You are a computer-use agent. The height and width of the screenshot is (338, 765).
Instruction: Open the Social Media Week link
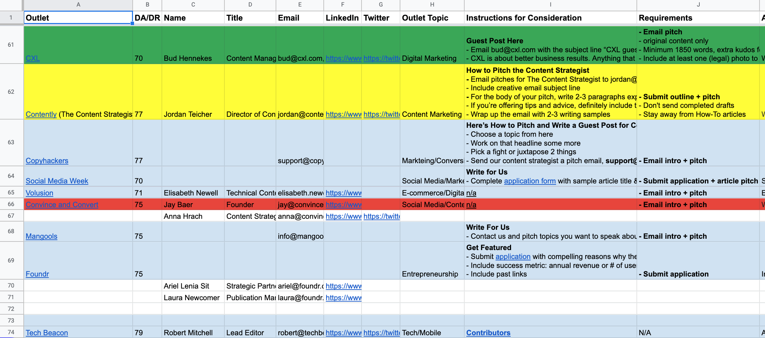[x=56, y=181]
